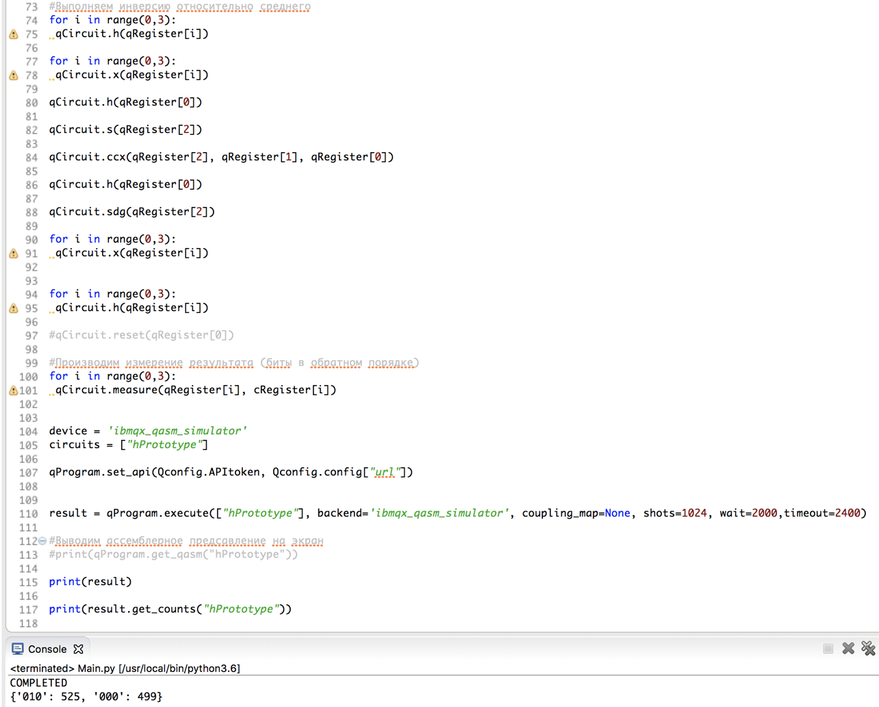The image size is (879, 707).
Task: Close the Console view tab
Action: click(x=79, y=649)
